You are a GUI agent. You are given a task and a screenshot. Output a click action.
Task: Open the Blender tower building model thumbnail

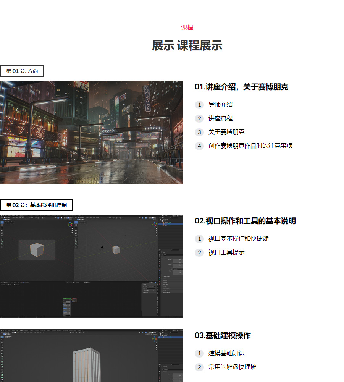pos(92,356)
